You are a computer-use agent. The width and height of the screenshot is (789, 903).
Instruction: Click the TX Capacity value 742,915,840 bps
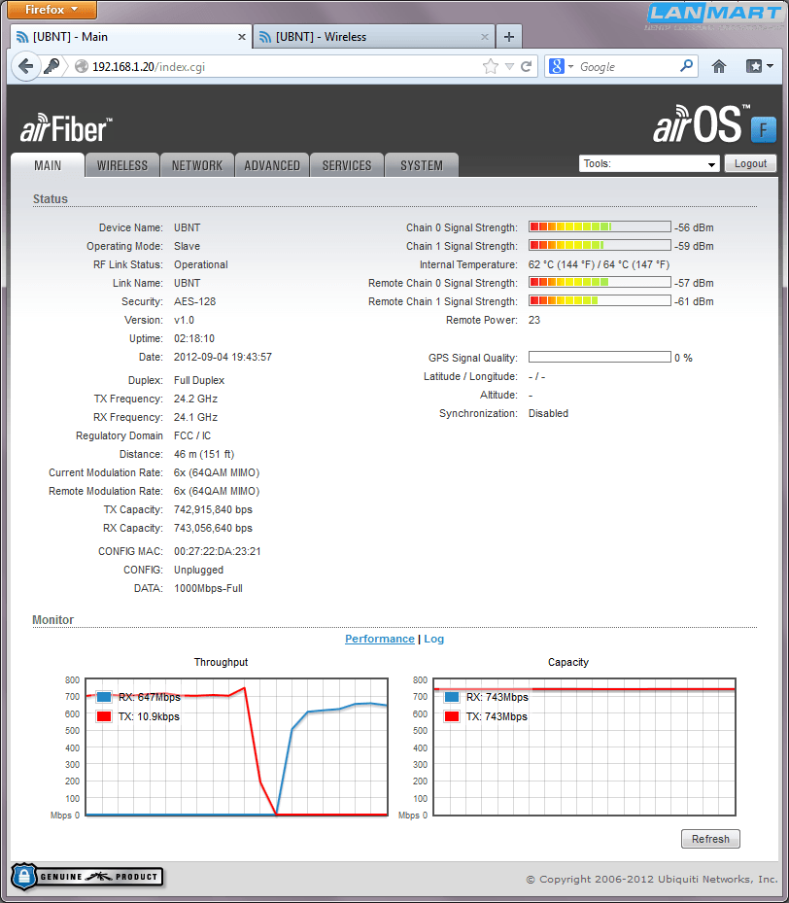[213, 509]
